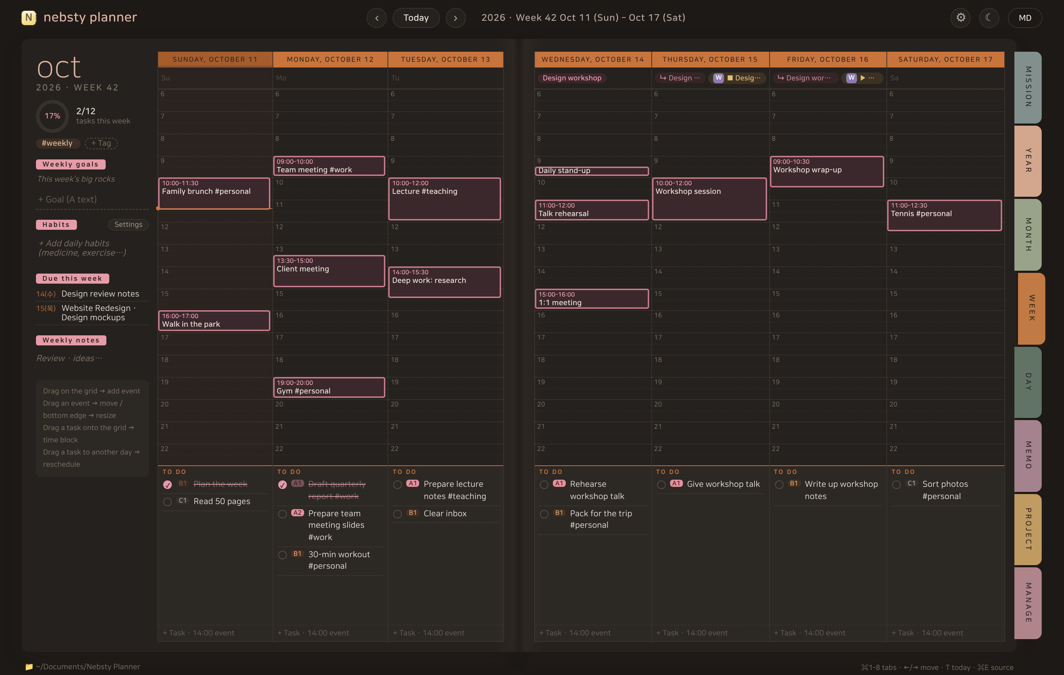The image size is (1064, 675).
Task: Check 'Prepare team meeting slides' task
Action: (282, 514)
